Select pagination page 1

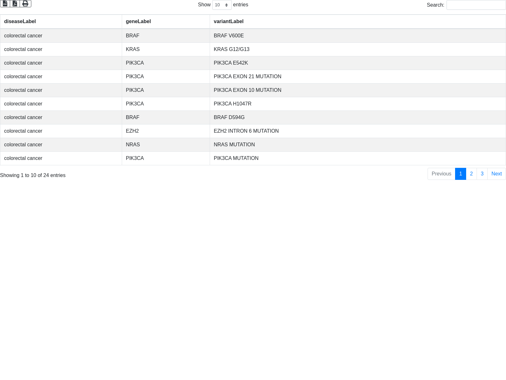(460, 174)
